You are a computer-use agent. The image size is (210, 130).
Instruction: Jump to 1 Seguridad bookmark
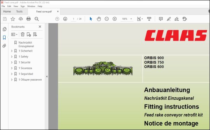pyautogui.click(x=26, y=74)
